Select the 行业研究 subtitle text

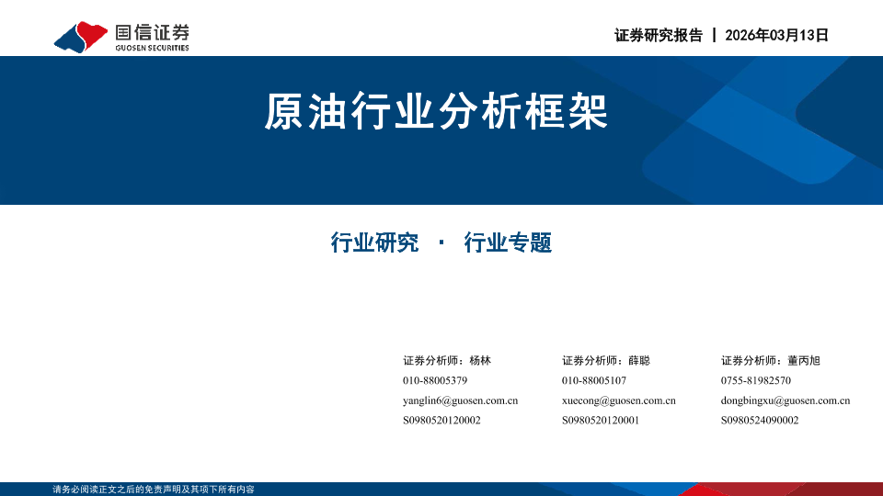374,242
